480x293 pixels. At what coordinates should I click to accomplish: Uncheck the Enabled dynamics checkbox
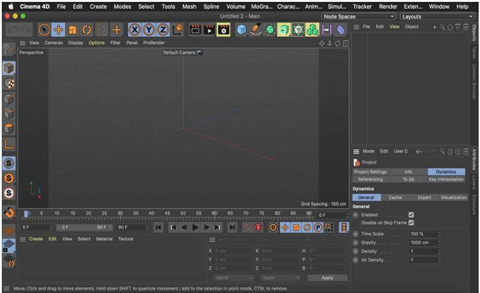(x=411, y=214)
